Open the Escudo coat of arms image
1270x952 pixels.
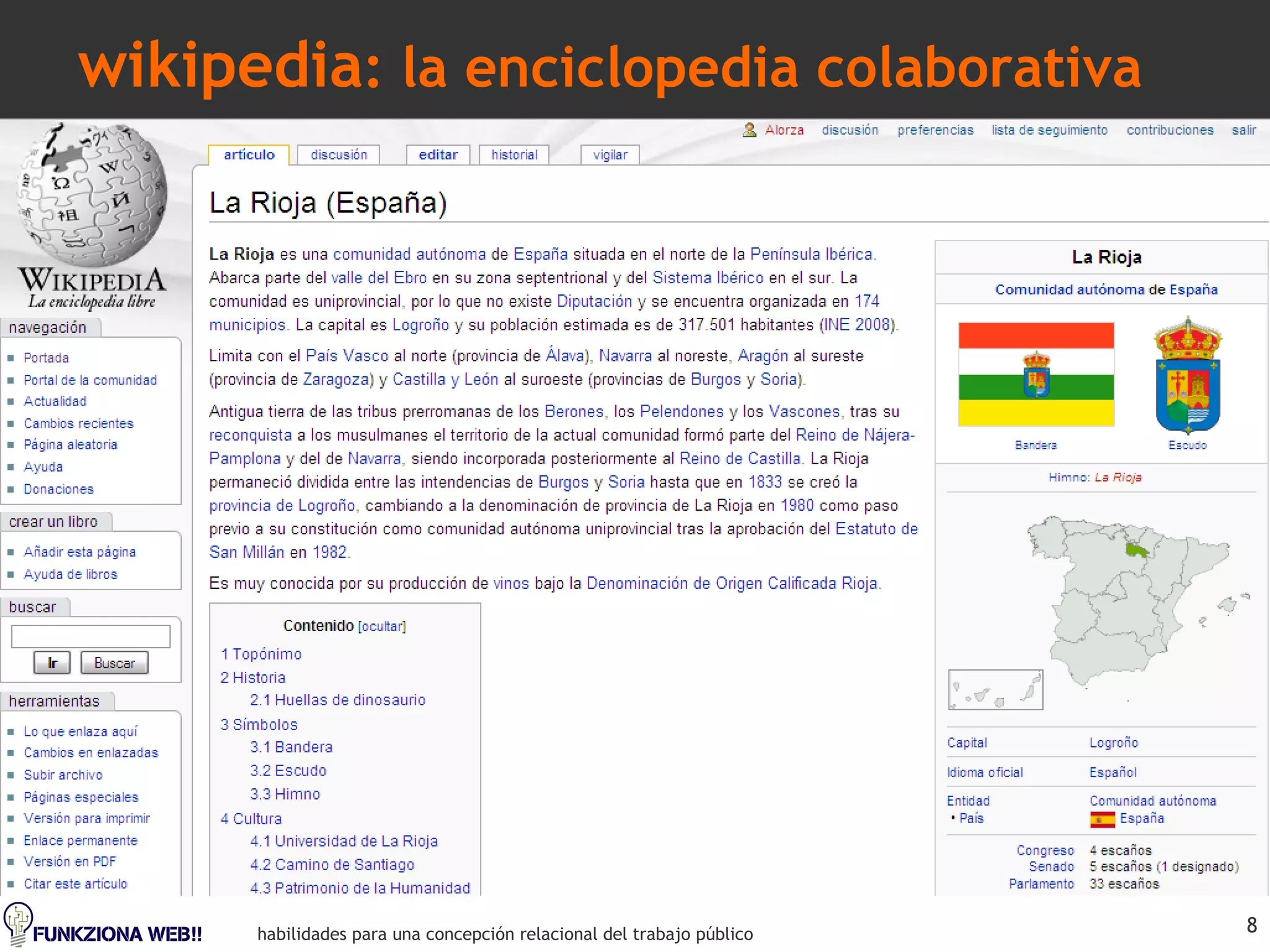coord(1188,374)
